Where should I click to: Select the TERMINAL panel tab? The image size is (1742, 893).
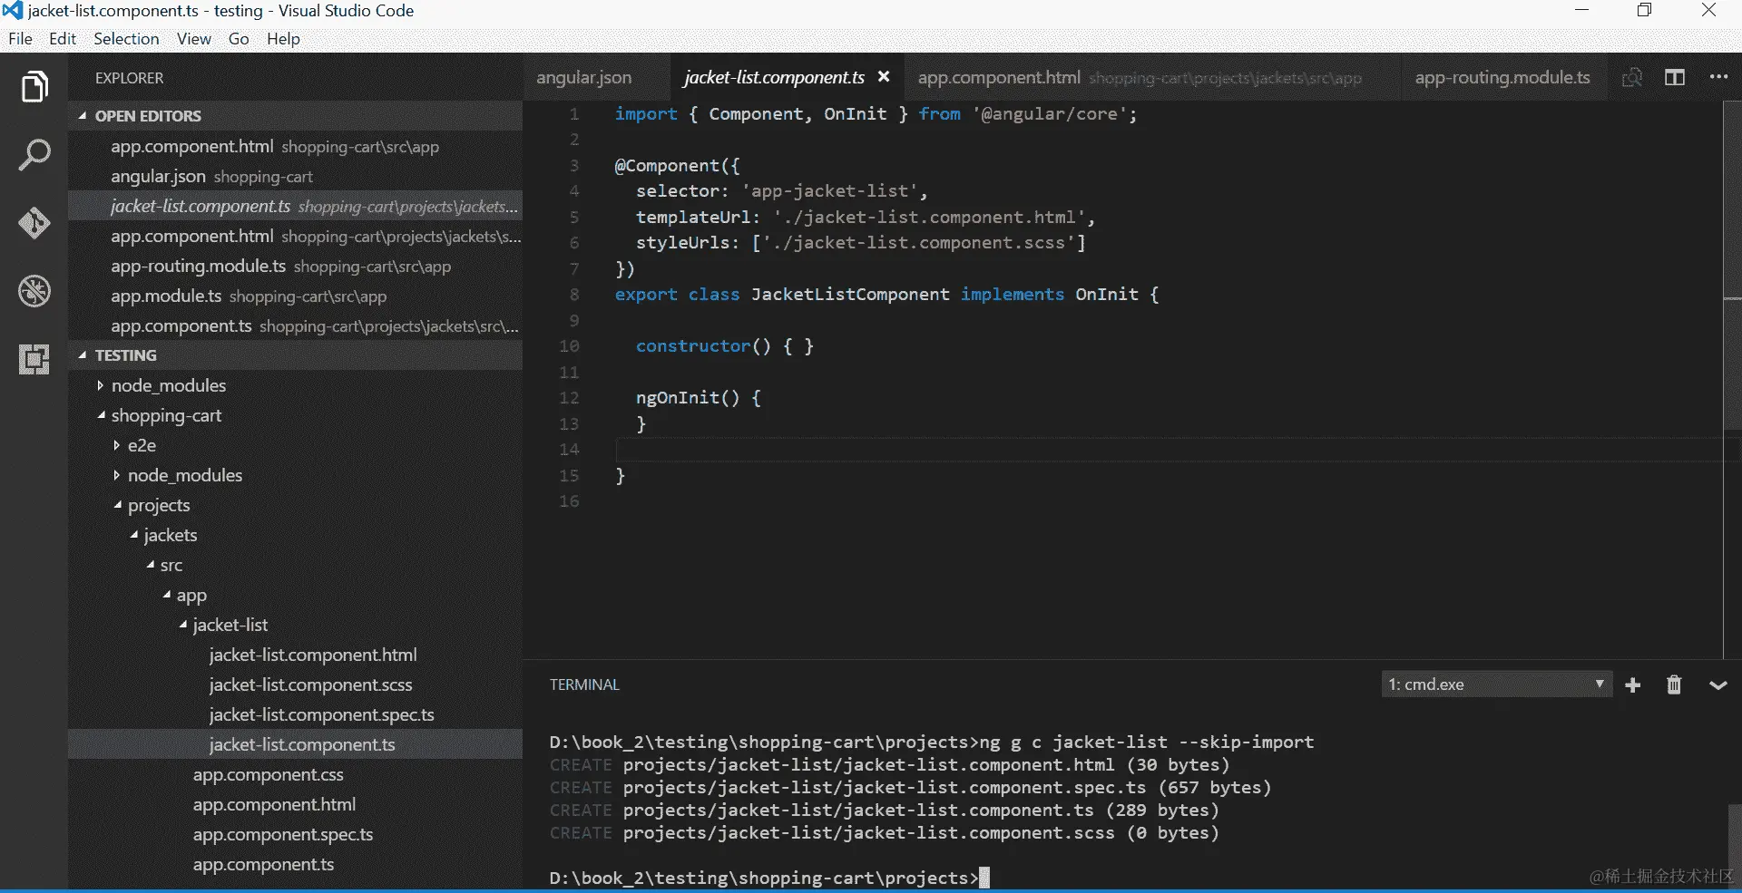(584, 684)
